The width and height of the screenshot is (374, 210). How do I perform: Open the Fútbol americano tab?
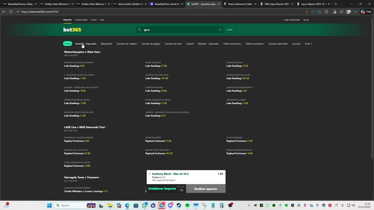point(232,44)
